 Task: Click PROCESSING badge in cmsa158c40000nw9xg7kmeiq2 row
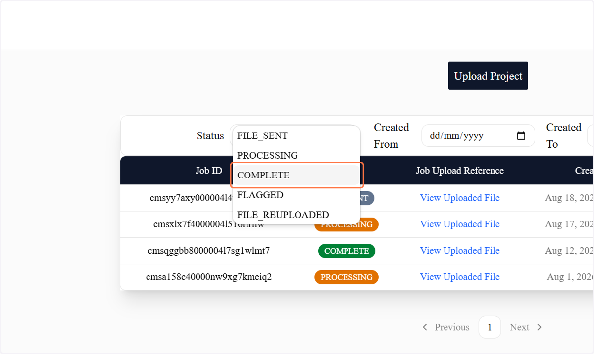coord(346,277)
